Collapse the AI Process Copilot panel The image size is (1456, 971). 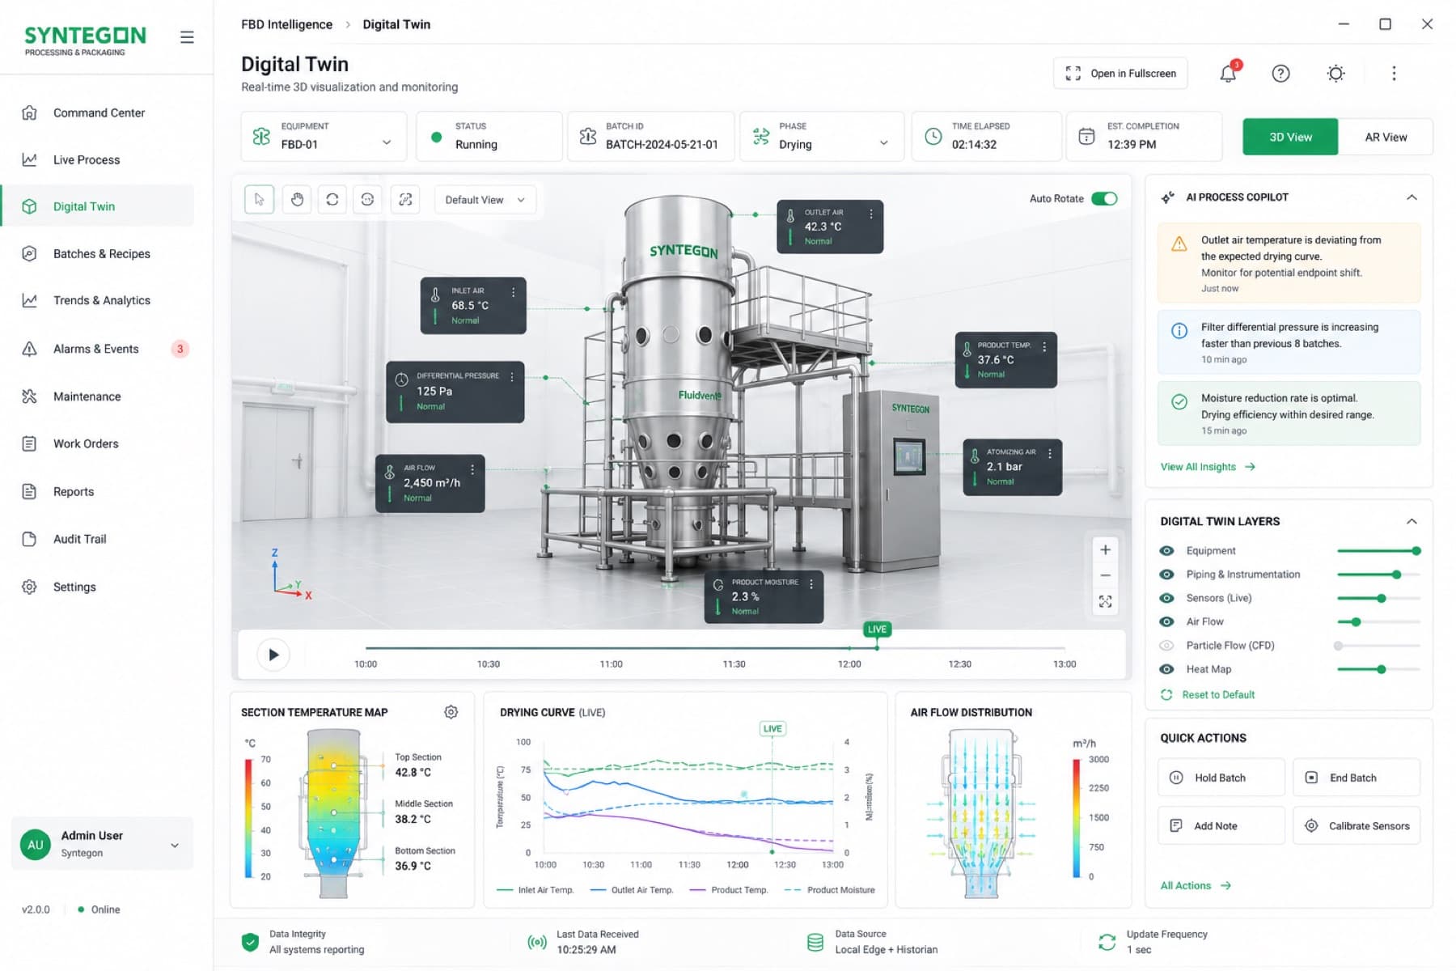(x=1412, y=197)
